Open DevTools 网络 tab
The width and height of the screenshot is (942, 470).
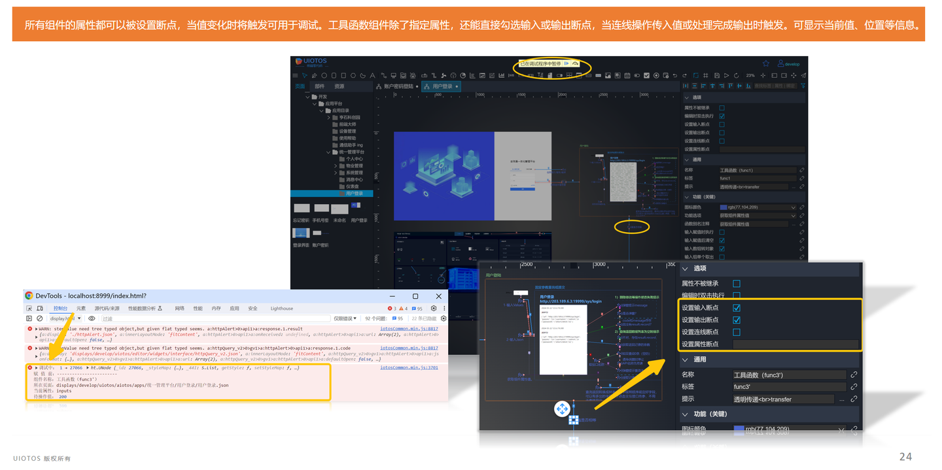coord(180,309)
